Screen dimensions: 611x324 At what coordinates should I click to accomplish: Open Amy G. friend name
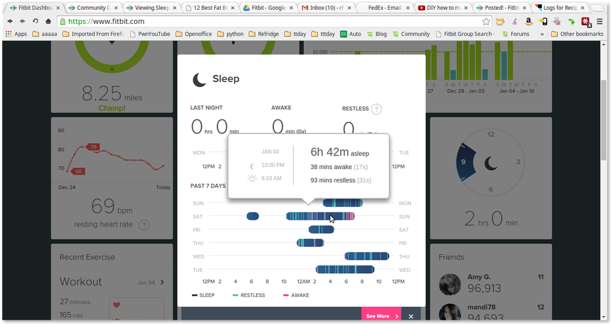click(x=480, y=277)
